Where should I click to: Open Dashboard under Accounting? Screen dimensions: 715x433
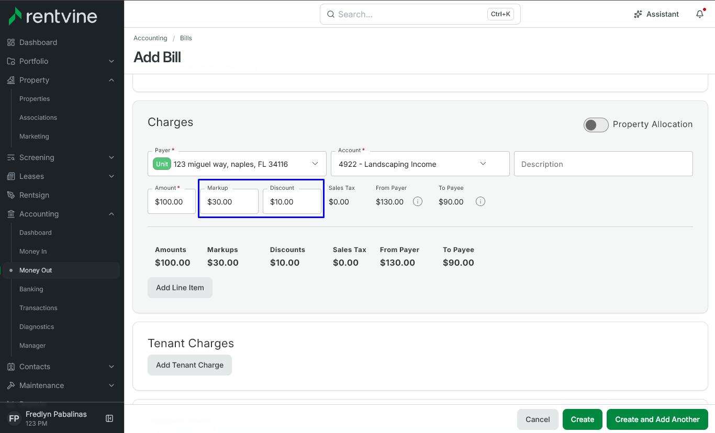(36, 233)
